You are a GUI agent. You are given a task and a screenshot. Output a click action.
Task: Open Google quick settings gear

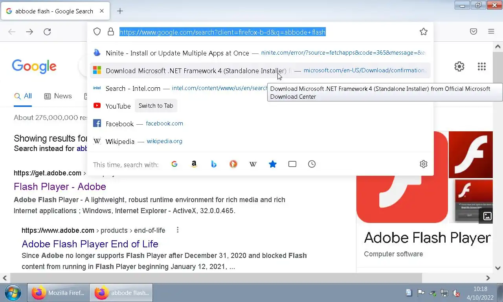[459, 66]
